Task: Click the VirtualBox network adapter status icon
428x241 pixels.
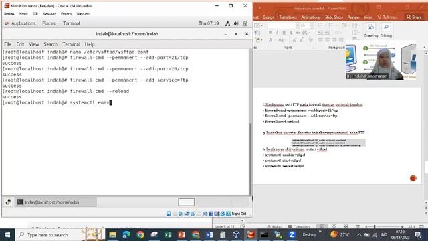Action: [187, 214]
